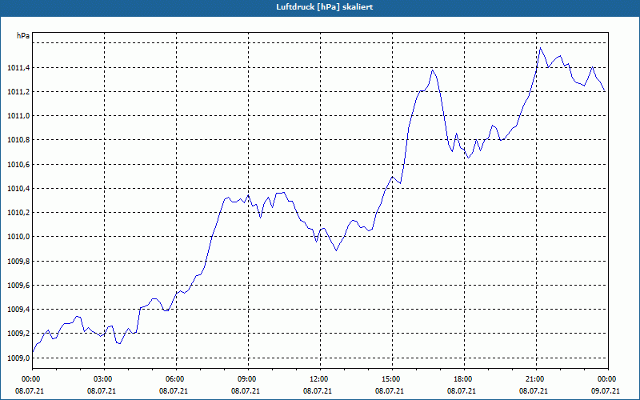Click the chart title 'Luftdruck [hPa] skaliert'
The height and width of the screenshot is (400, 640).
point(325,7)
